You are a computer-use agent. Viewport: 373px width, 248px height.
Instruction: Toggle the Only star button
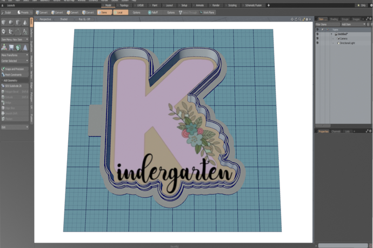[362, 5]
